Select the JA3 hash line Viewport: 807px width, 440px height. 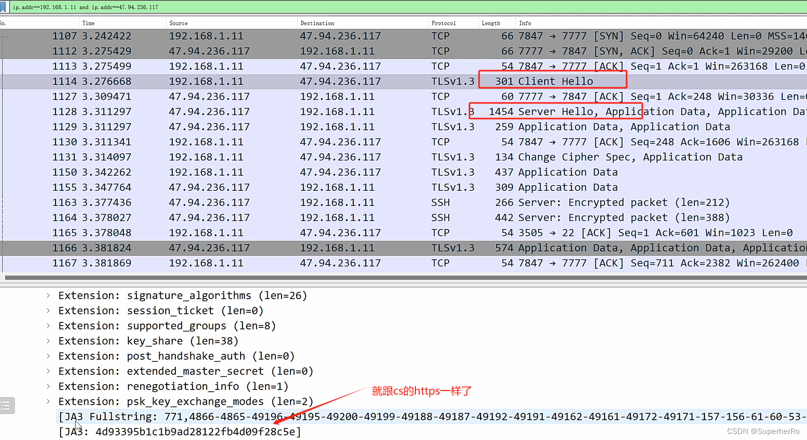(x=180, y=432)
